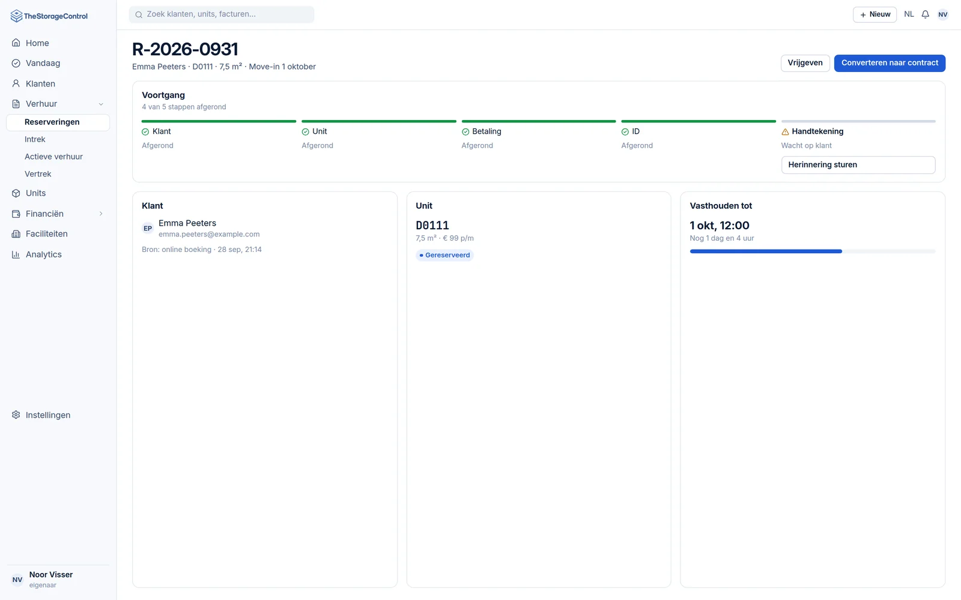Image resolution: width=961 pixels, height=600 pixels.
Task: Expand the Financiën menu chevron
Action: 101,214
